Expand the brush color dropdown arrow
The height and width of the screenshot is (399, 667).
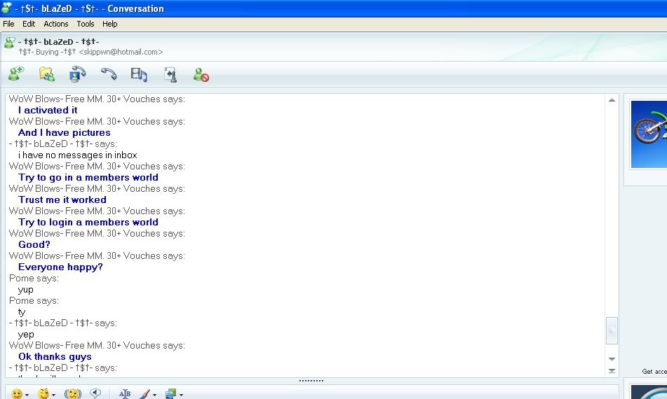pyautogui.click(x=154, y=395)
